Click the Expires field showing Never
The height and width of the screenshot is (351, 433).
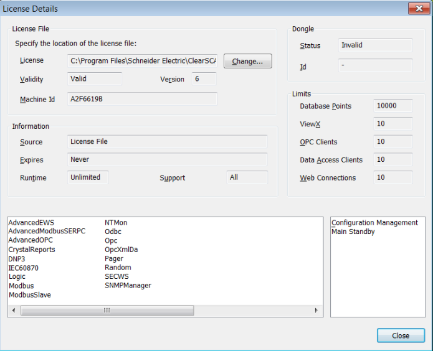tap(168, 159)
